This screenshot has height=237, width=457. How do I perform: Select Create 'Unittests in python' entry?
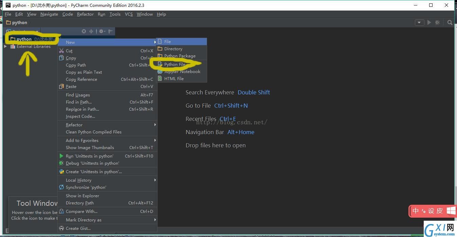(x=107, y=171)
